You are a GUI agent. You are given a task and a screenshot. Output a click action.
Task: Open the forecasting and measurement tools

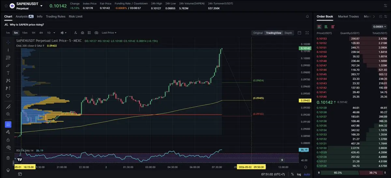[x=8, y=88]
